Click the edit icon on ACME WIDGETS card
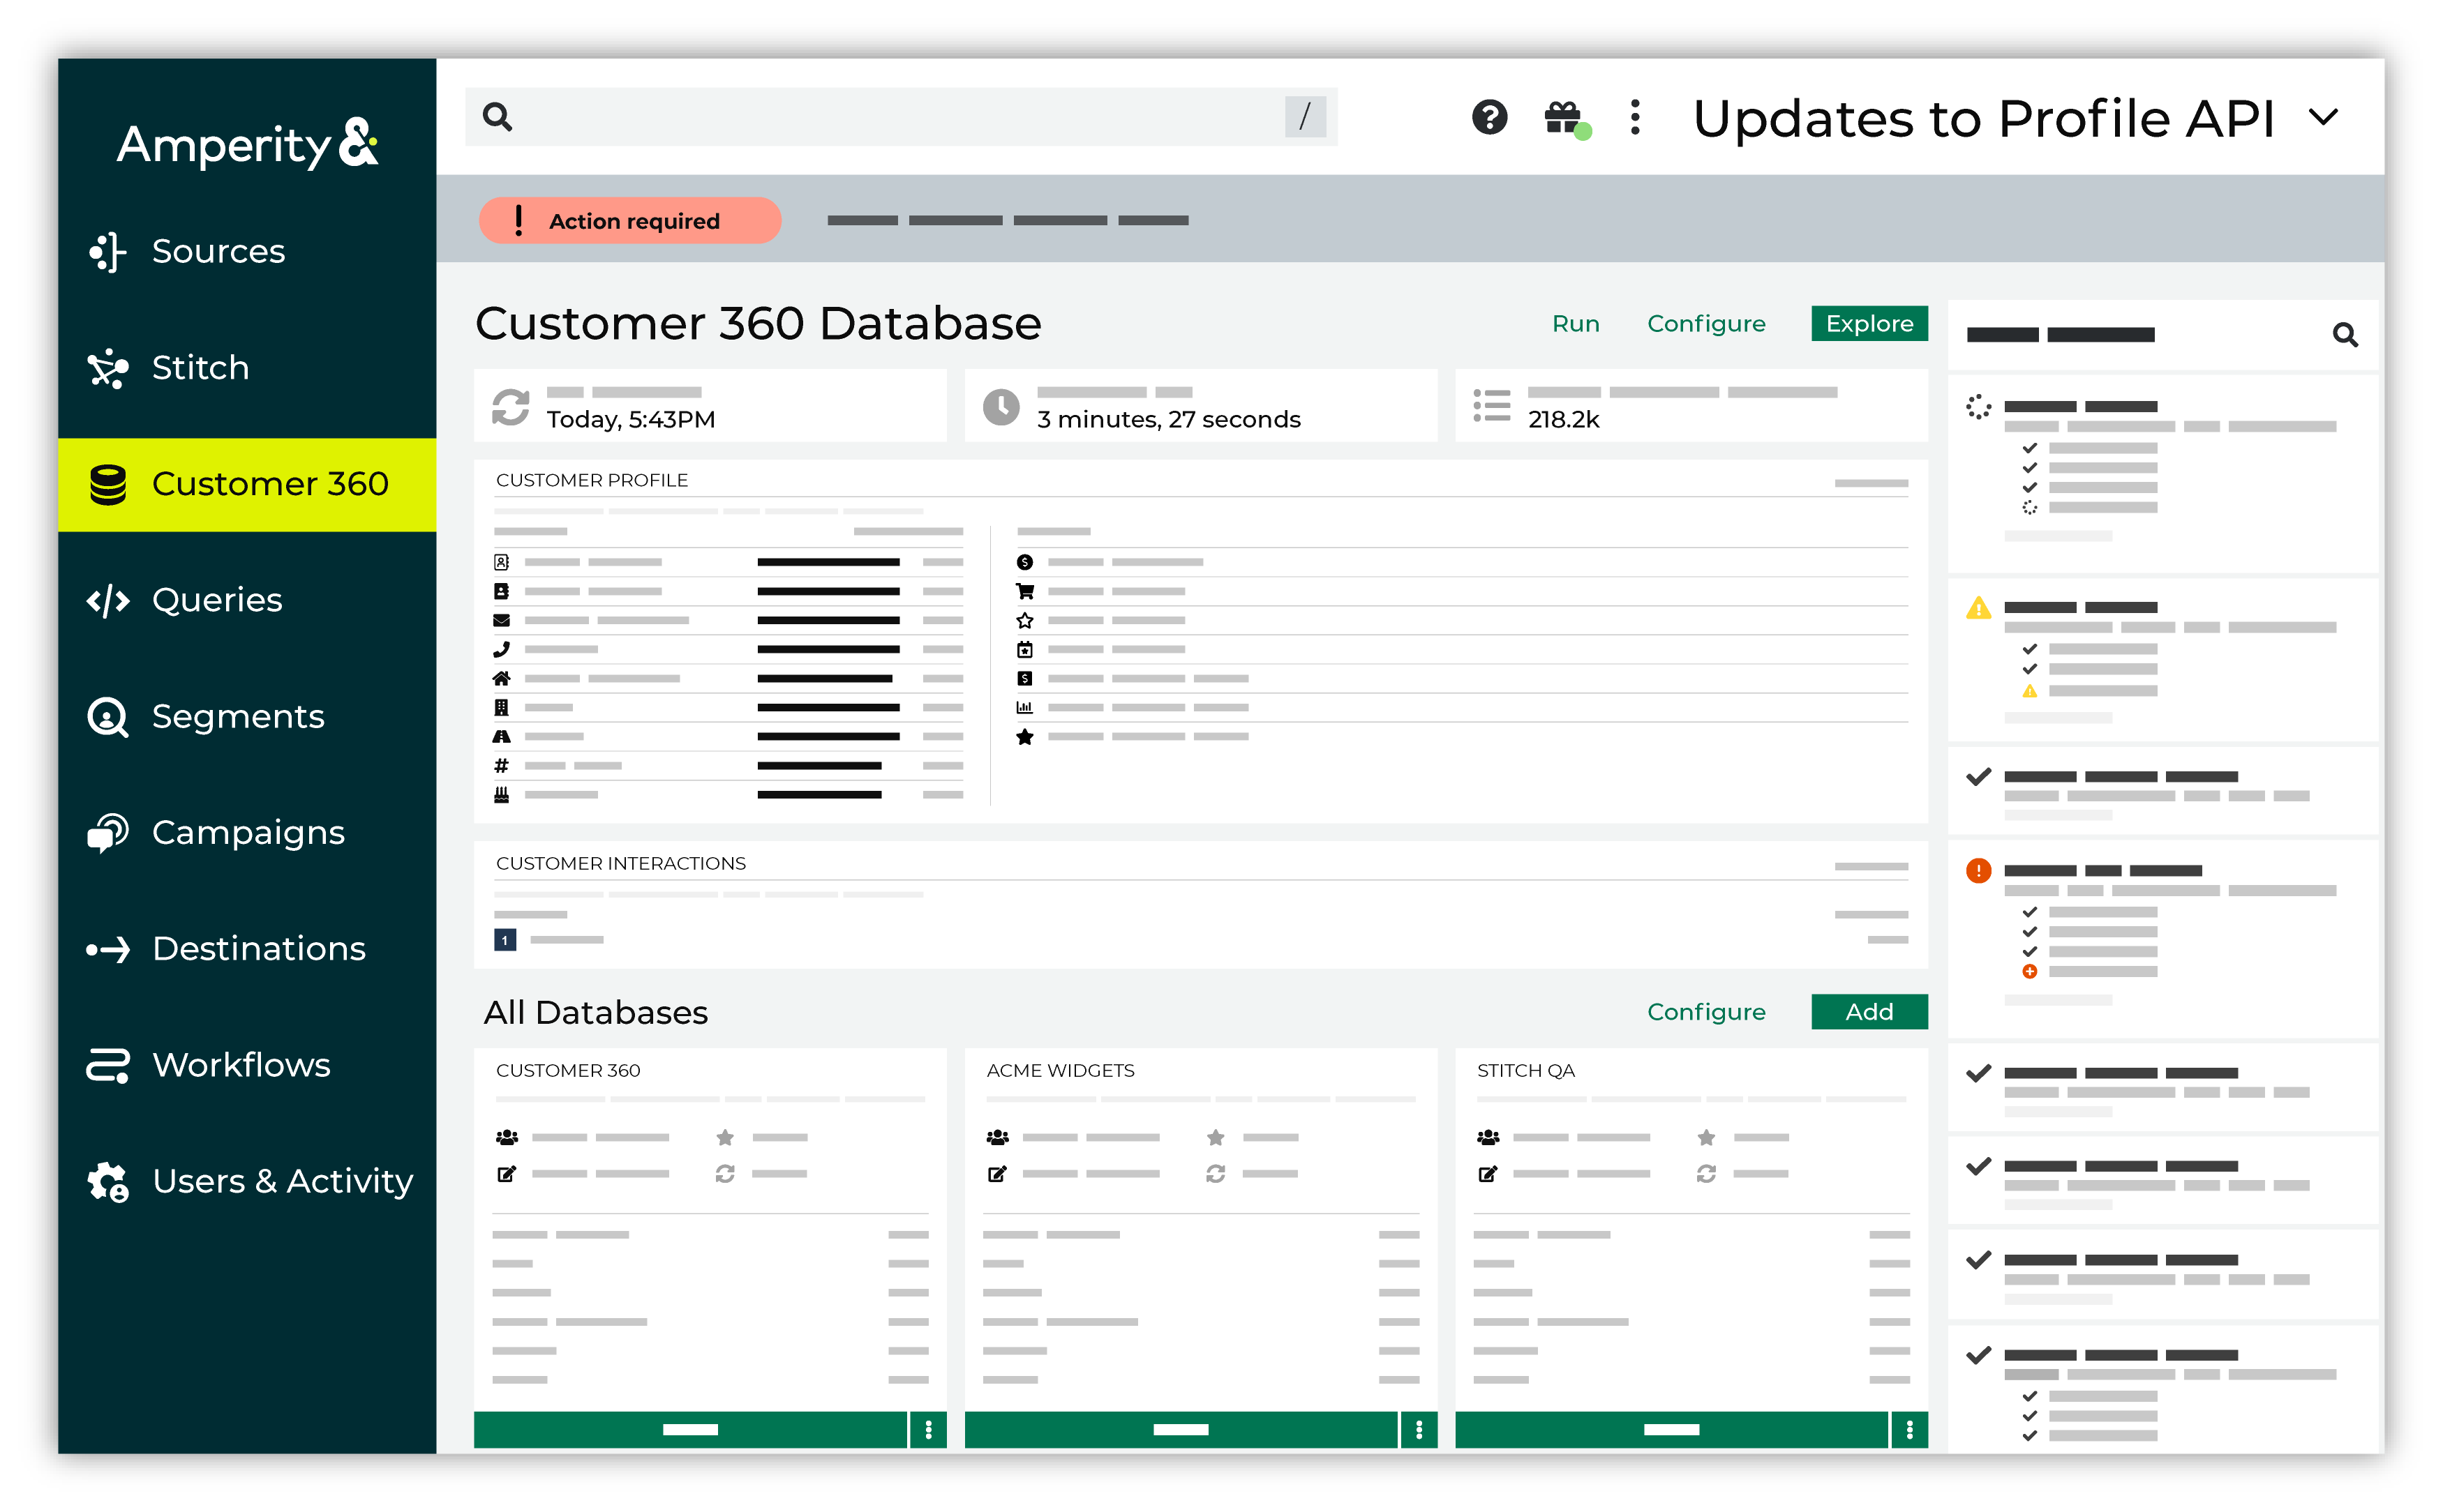The image size is (2443, 1512). [996, 1173]
